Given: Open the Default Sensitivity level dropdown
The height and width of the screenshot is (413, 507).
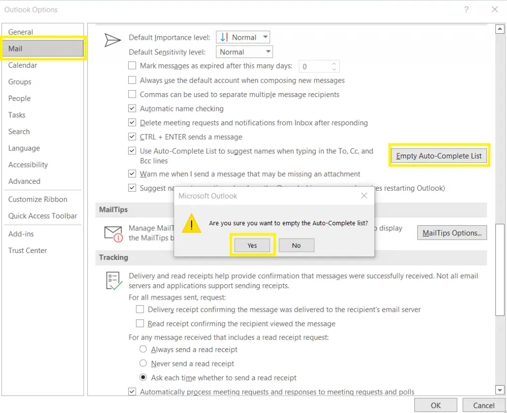Looking at the screenshot, I should [x=244, y=52].
